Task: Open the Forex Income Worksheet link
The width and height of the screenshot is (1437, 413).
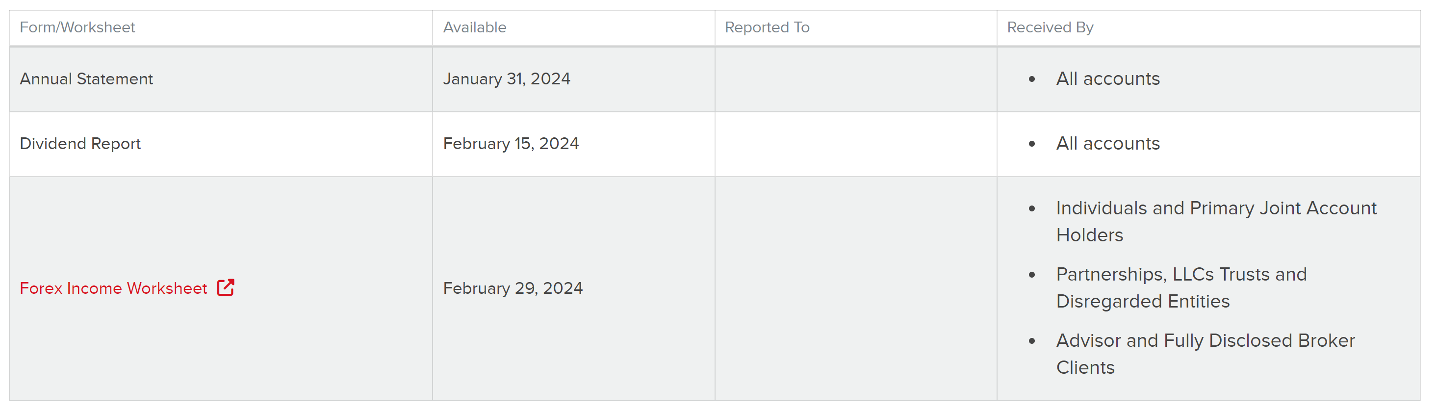Action: point(113,288)
